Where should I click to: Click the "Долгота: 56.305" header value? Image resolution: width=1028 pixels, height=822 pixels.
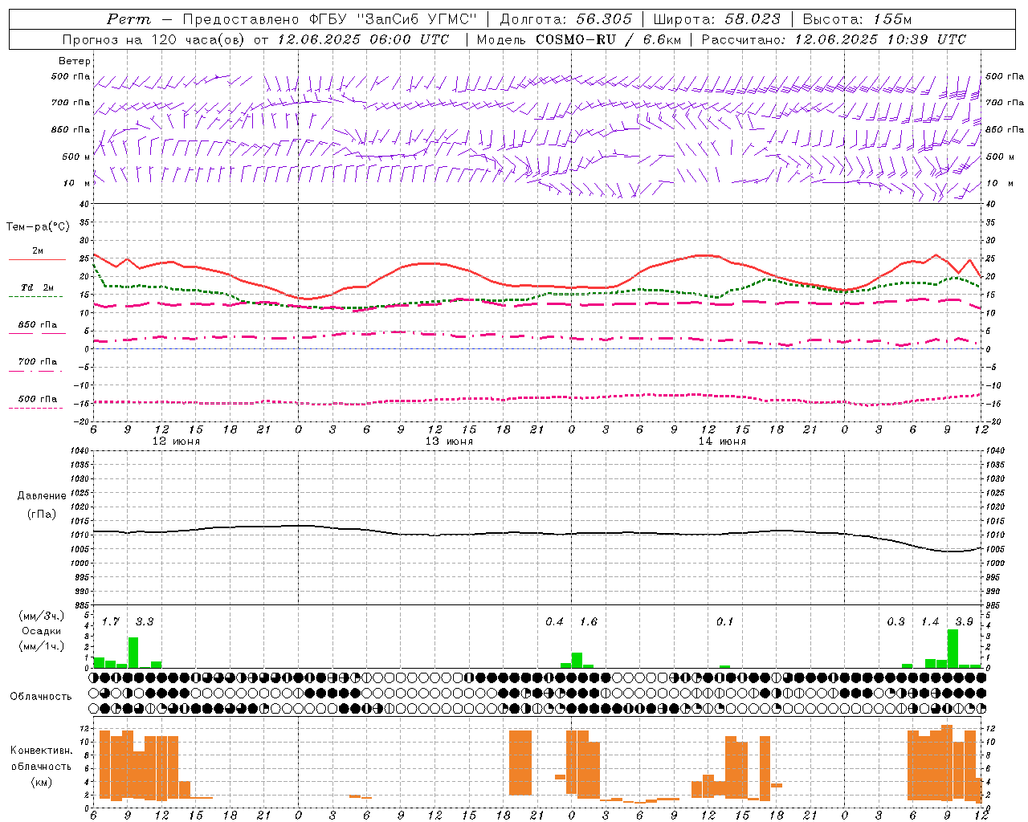click(566, 19)
